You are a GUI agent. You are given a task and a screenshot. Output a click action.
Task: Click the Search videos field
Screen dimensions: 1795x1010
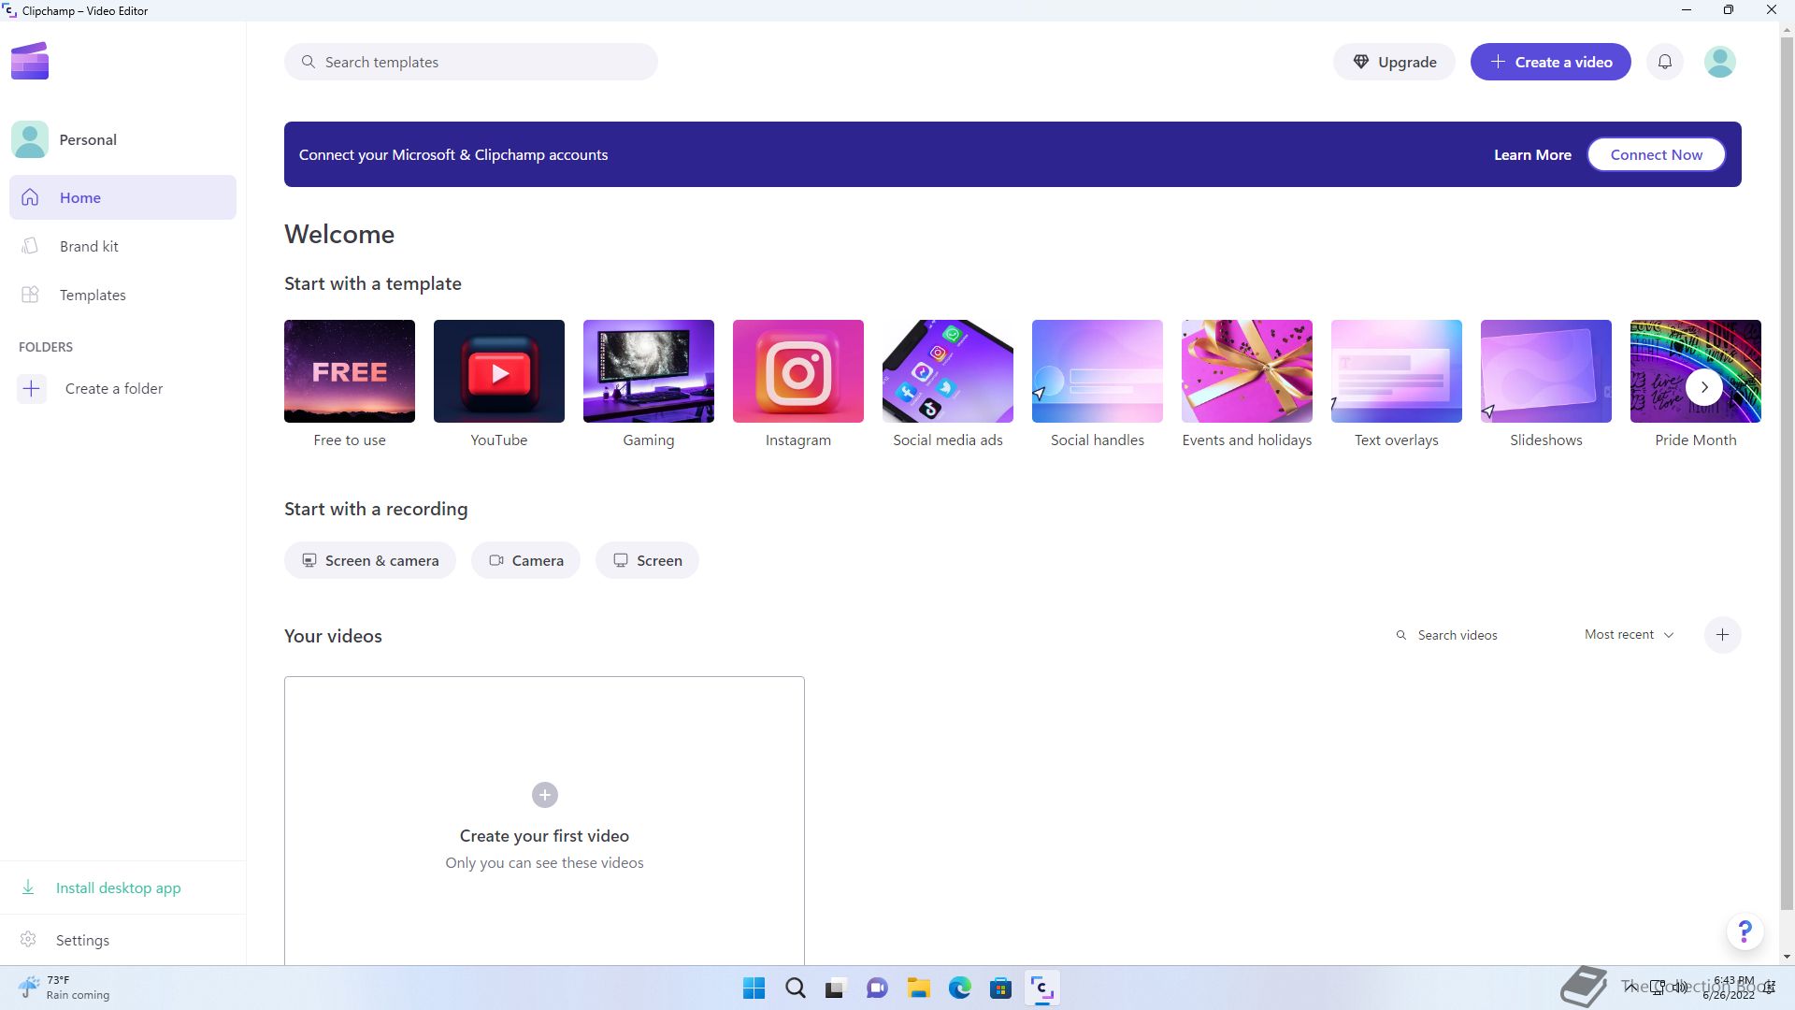tap(1477, 635)
